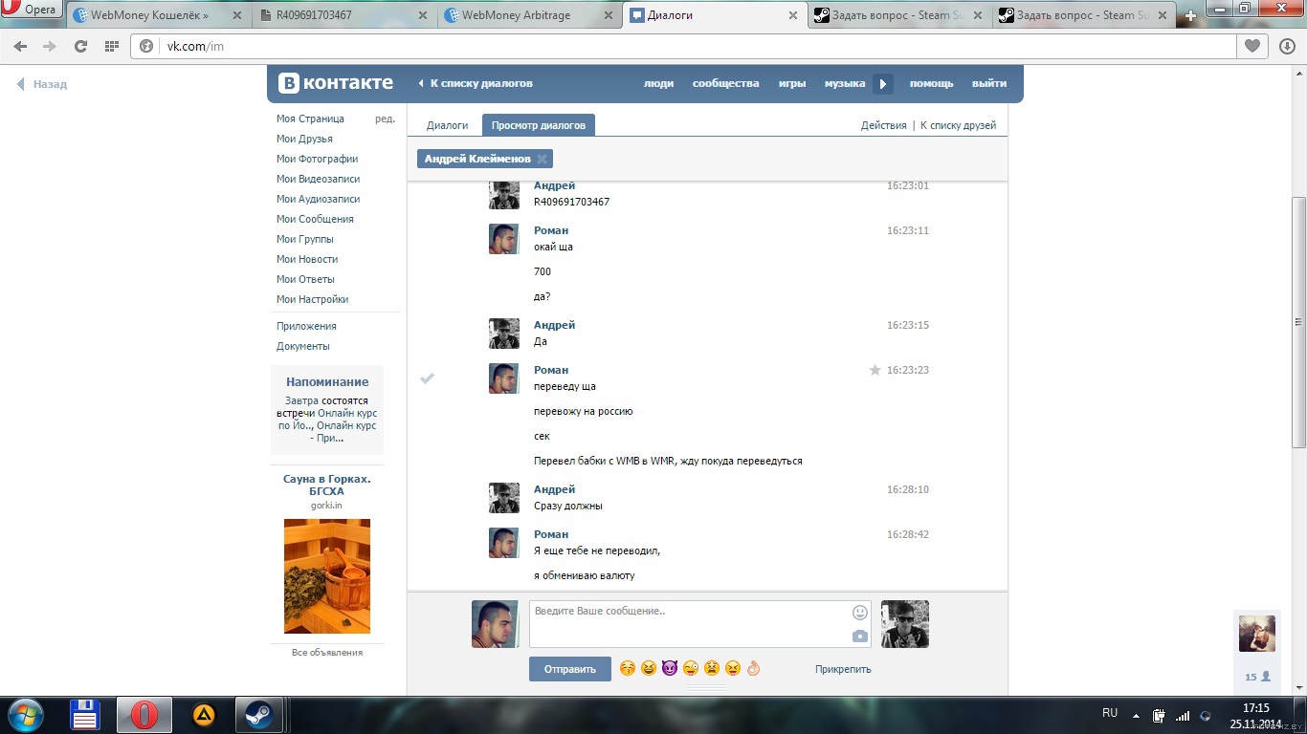Image resolution: width=1307 pixels, height=734 pixels.
Task: Open Мои Друзья in sidebar
Action: pyautogui.click(x=304, y=139)
